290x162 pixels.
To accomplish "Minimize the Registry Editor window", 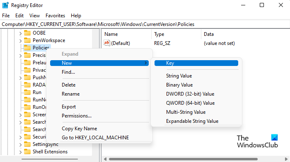I will 243,5.
